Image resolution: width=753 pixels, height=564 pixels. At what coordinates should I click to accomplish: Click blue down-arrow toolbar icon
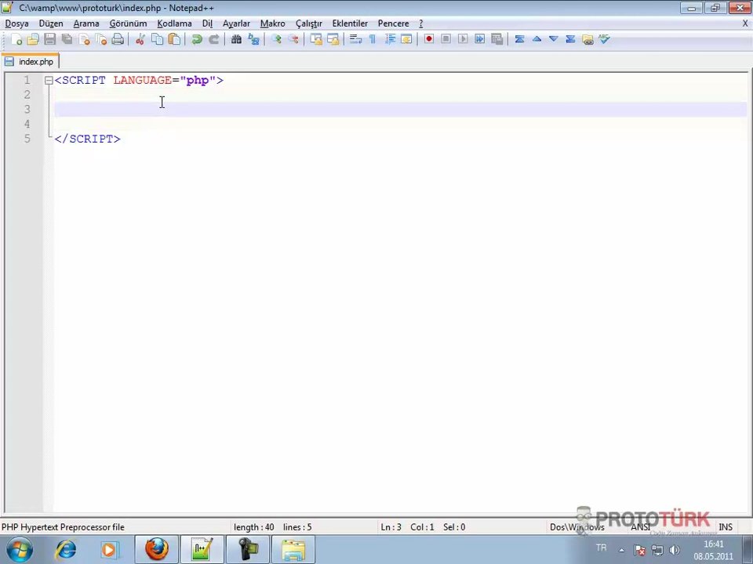554,39
